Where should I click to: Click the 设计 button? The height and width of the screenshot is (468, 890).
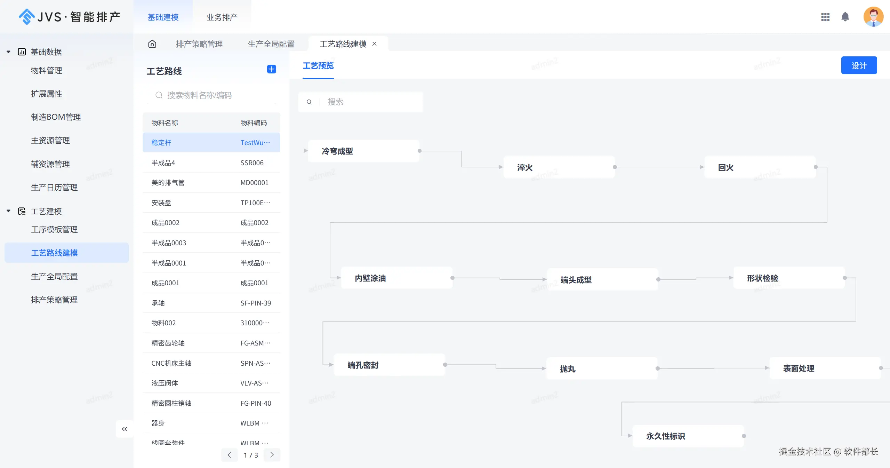[859, 65]
